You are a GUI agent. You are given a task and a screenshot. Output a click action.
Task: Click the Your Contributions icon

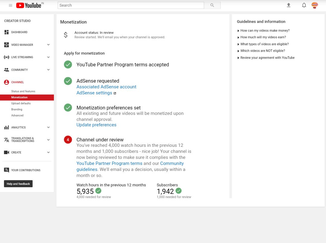6,170
